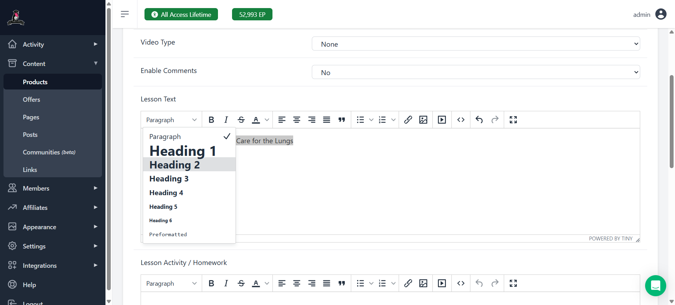Toggle strikethrough in Lesson Text toolbar
675x305 pixels.
(241, 120)
